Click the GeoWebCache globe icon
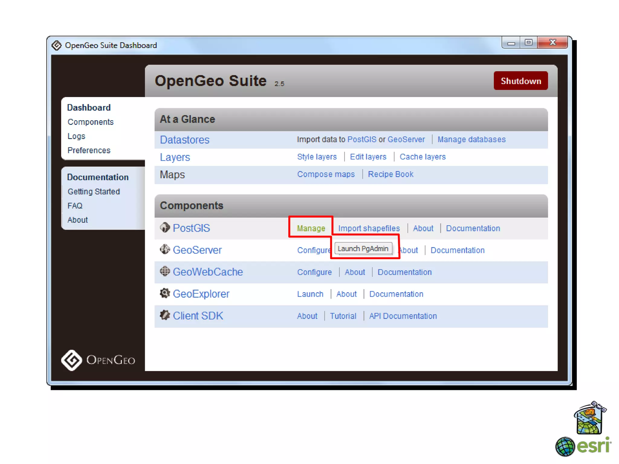The width and height of the screenshot is (619, 464). pyautogui.click(x=165, y=271)
